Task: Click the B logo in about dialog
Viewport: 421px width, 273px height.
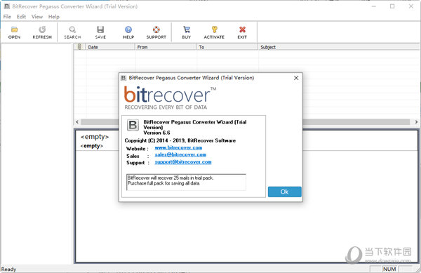Action: coord(133,125)
